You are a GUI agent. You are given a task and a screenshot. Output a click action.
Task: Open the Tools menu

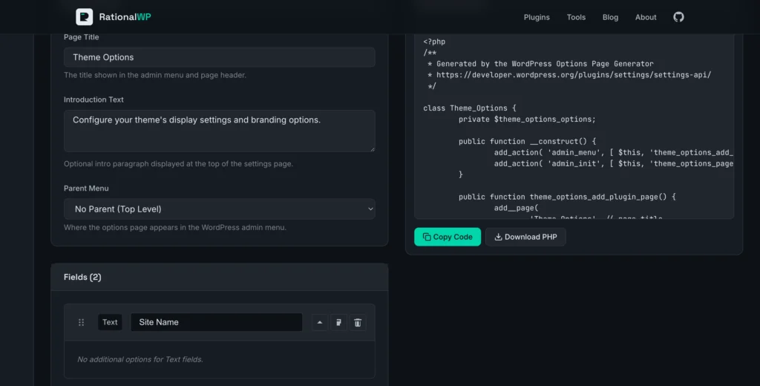click(576, 17)
